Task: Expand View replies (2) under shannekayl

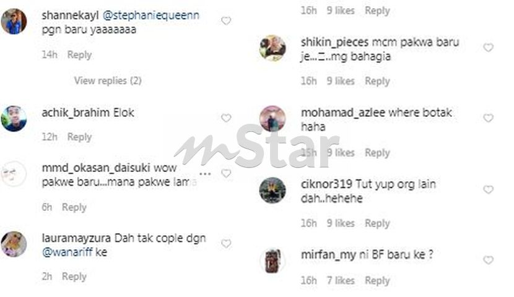Action: coord(108,80)
